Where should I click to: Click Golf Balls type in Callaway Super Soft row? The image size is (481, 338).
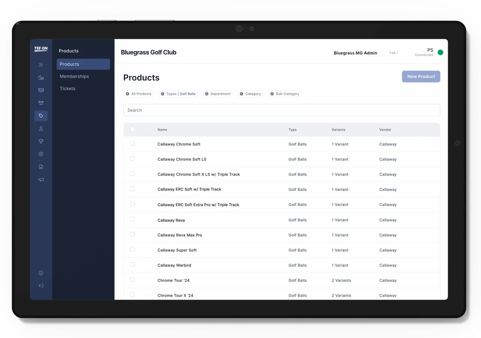coord(298,250)
